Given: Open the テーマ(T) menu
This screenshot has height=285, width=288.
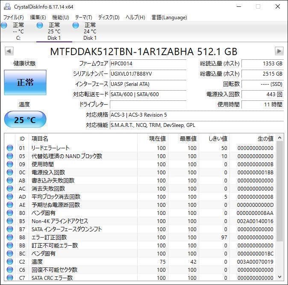Looking at the screenshot, I should click(x=84, y=18).
